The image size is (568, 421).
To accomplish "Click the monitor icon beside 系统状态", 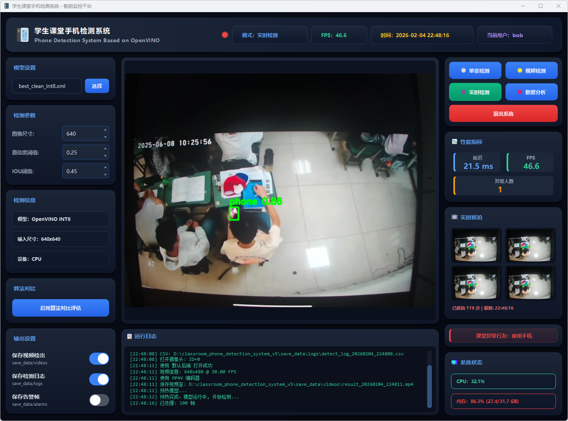I will [x=455, y=362].
